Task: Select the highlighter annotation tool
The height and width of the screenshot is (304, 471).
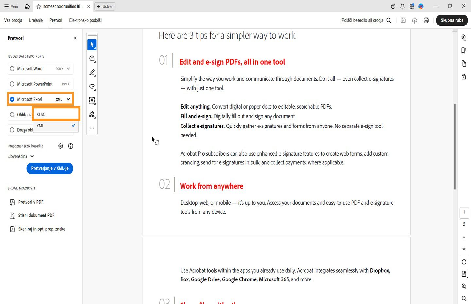Action: click(x=92, y=73)
